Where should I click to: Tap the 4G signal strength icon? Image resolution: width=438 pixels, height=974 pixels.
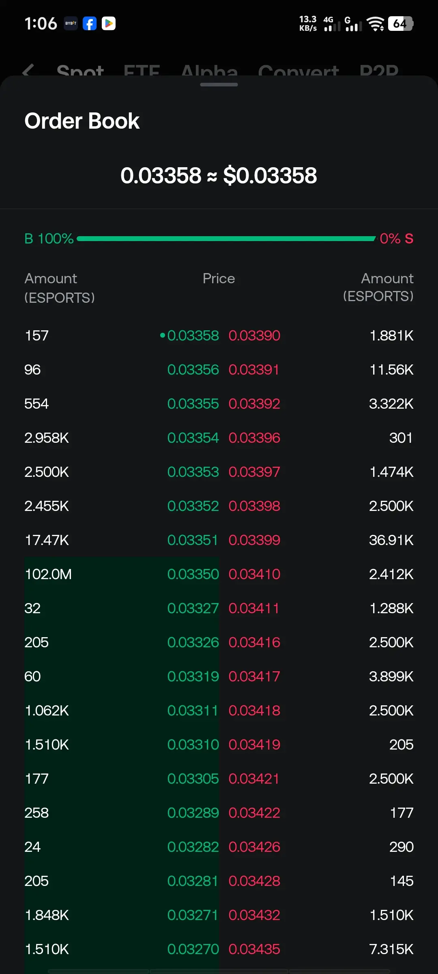coord(332,24)
